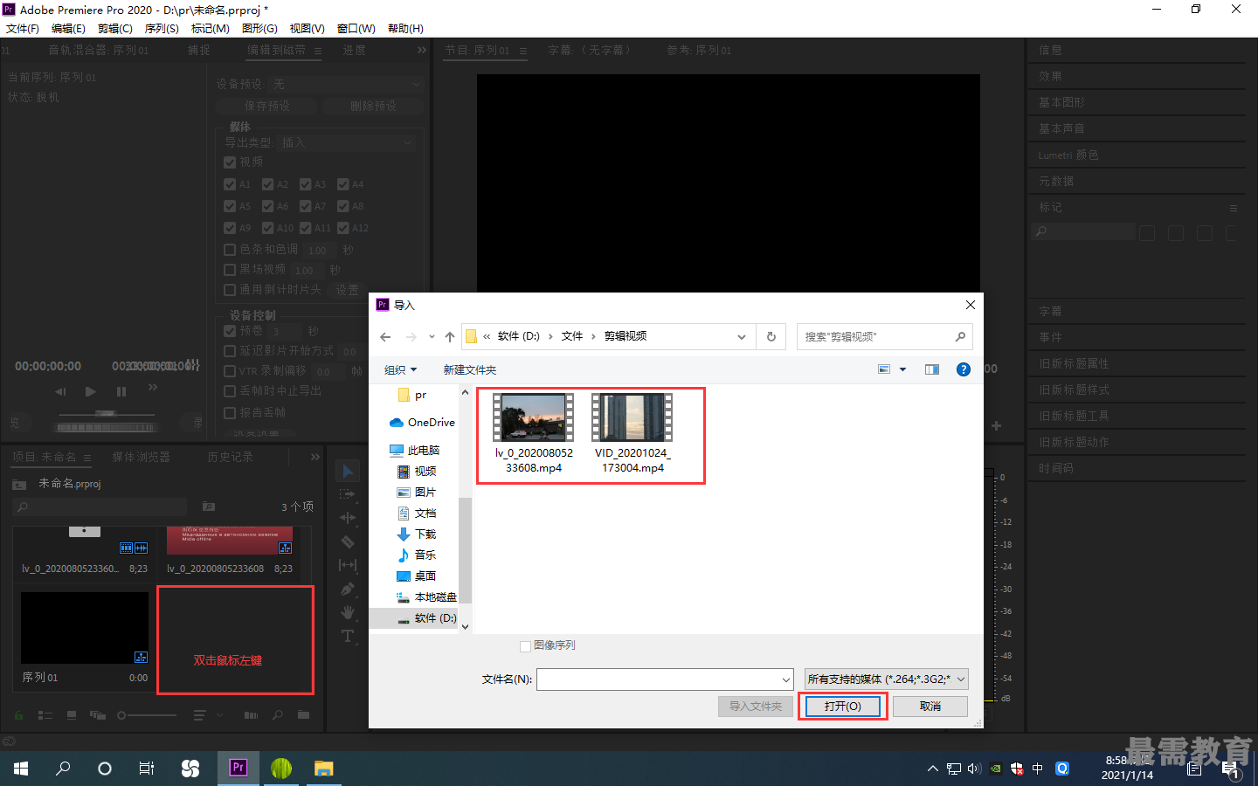Toggle the A12 audio channel checkbox

[342, 228]
